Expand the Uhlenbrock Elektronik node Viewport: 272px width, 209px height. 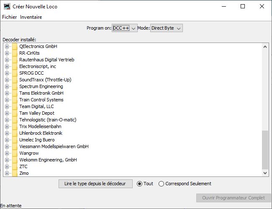pos(7,133)
